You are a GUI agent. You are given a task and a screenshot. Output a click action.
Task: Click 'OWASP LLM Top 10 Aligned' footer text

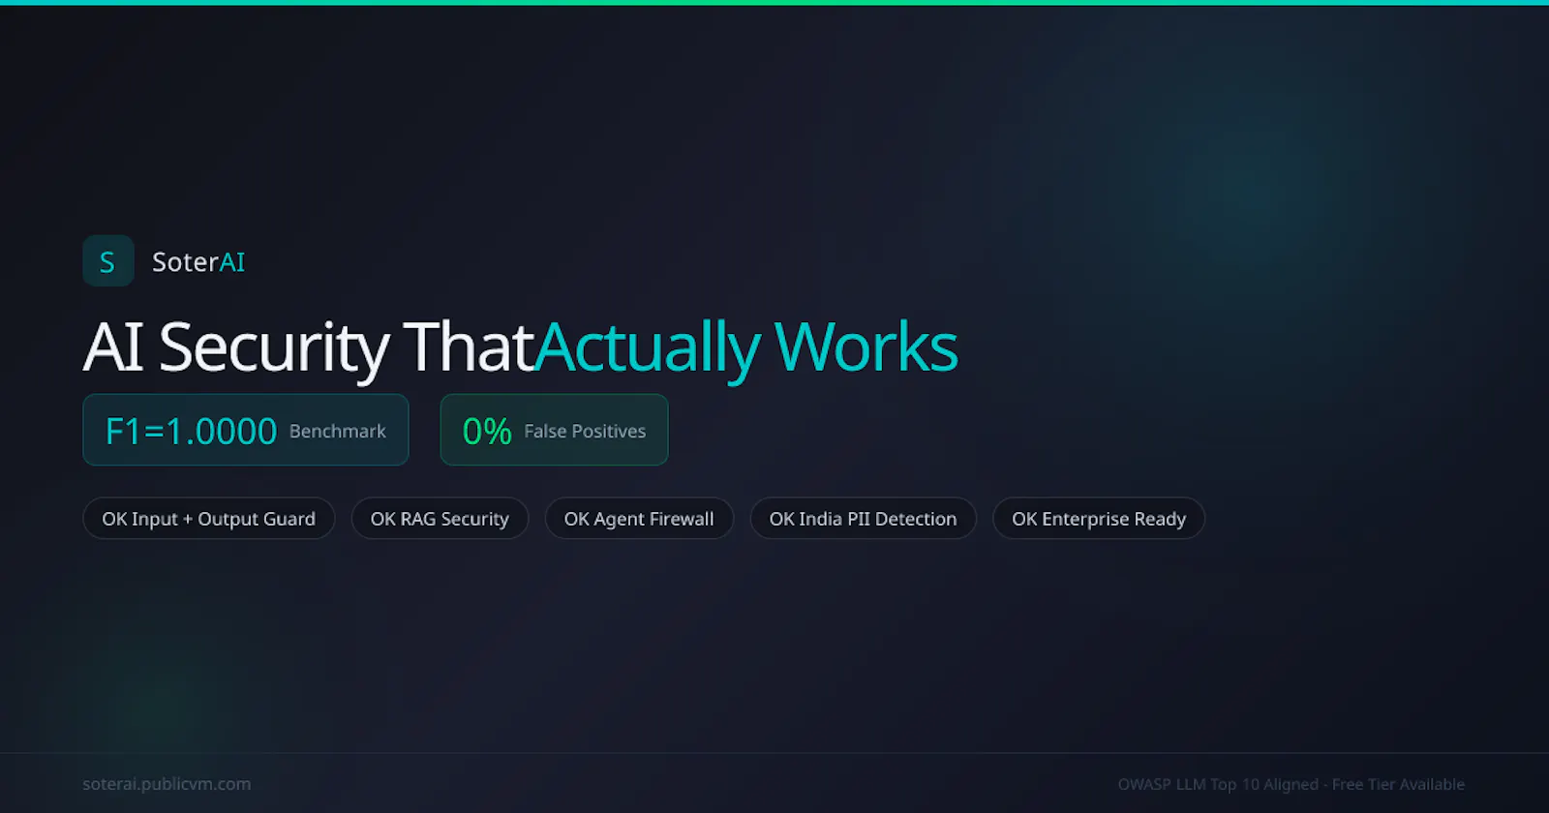1218,784
